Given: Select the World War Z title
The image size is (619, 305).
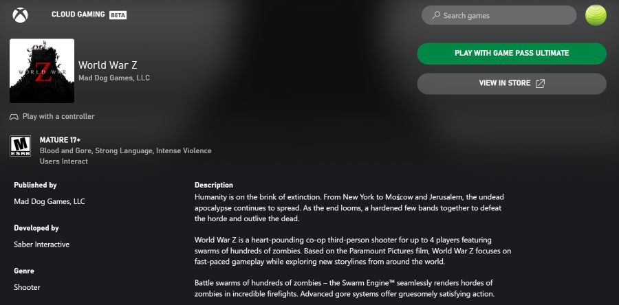Looking at the screenshot, I should click(x=107, y=65).
